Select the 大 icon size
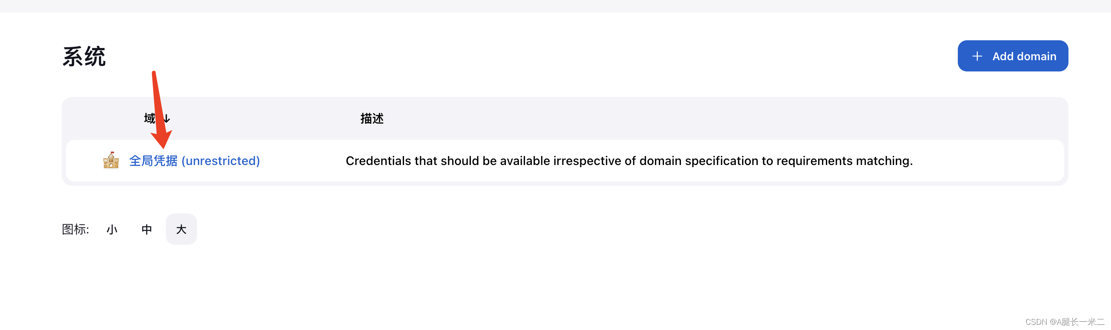The image size is (1111, 330). [x=181, y=229]
